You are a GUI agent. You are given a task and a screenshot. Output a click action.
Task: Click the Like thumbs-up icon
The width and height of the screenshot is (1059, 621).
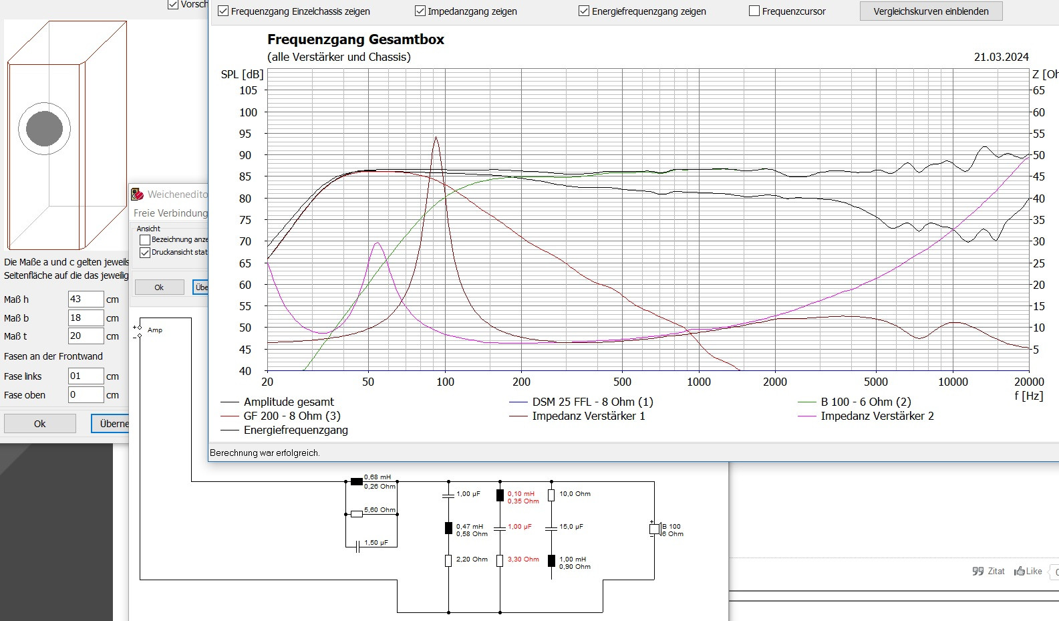[x=1020, y=571]
